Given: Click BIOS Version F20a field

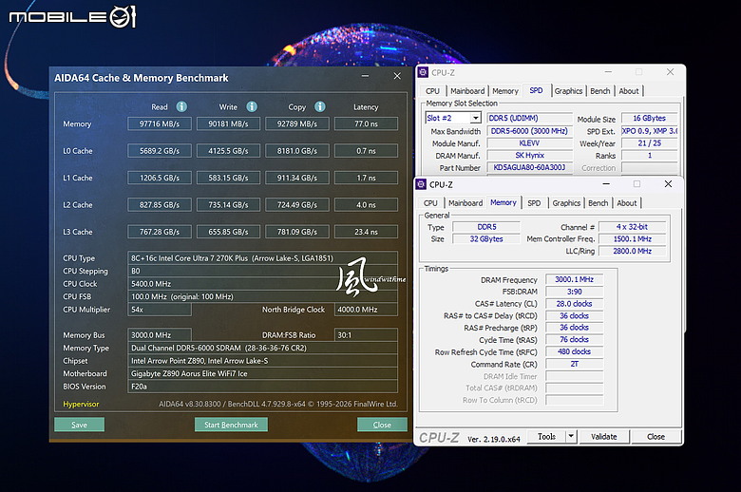Looking at the screenshot, I should (x=262, y=387).
